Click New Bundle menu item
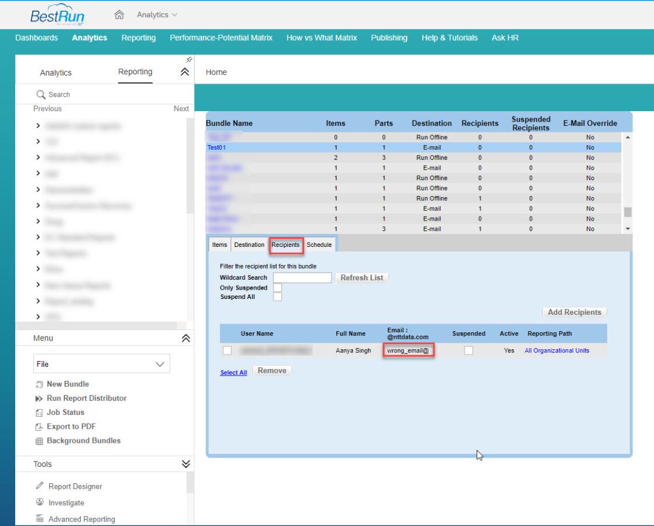The image size is (654, 526). point(68,384)
